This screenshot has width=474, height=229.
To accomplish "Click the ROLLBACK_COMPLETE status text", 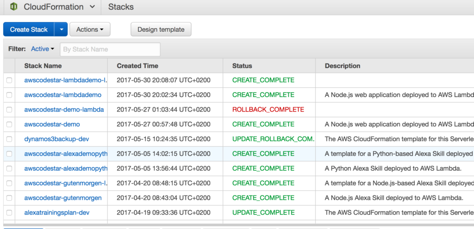I will click(268, 109).
